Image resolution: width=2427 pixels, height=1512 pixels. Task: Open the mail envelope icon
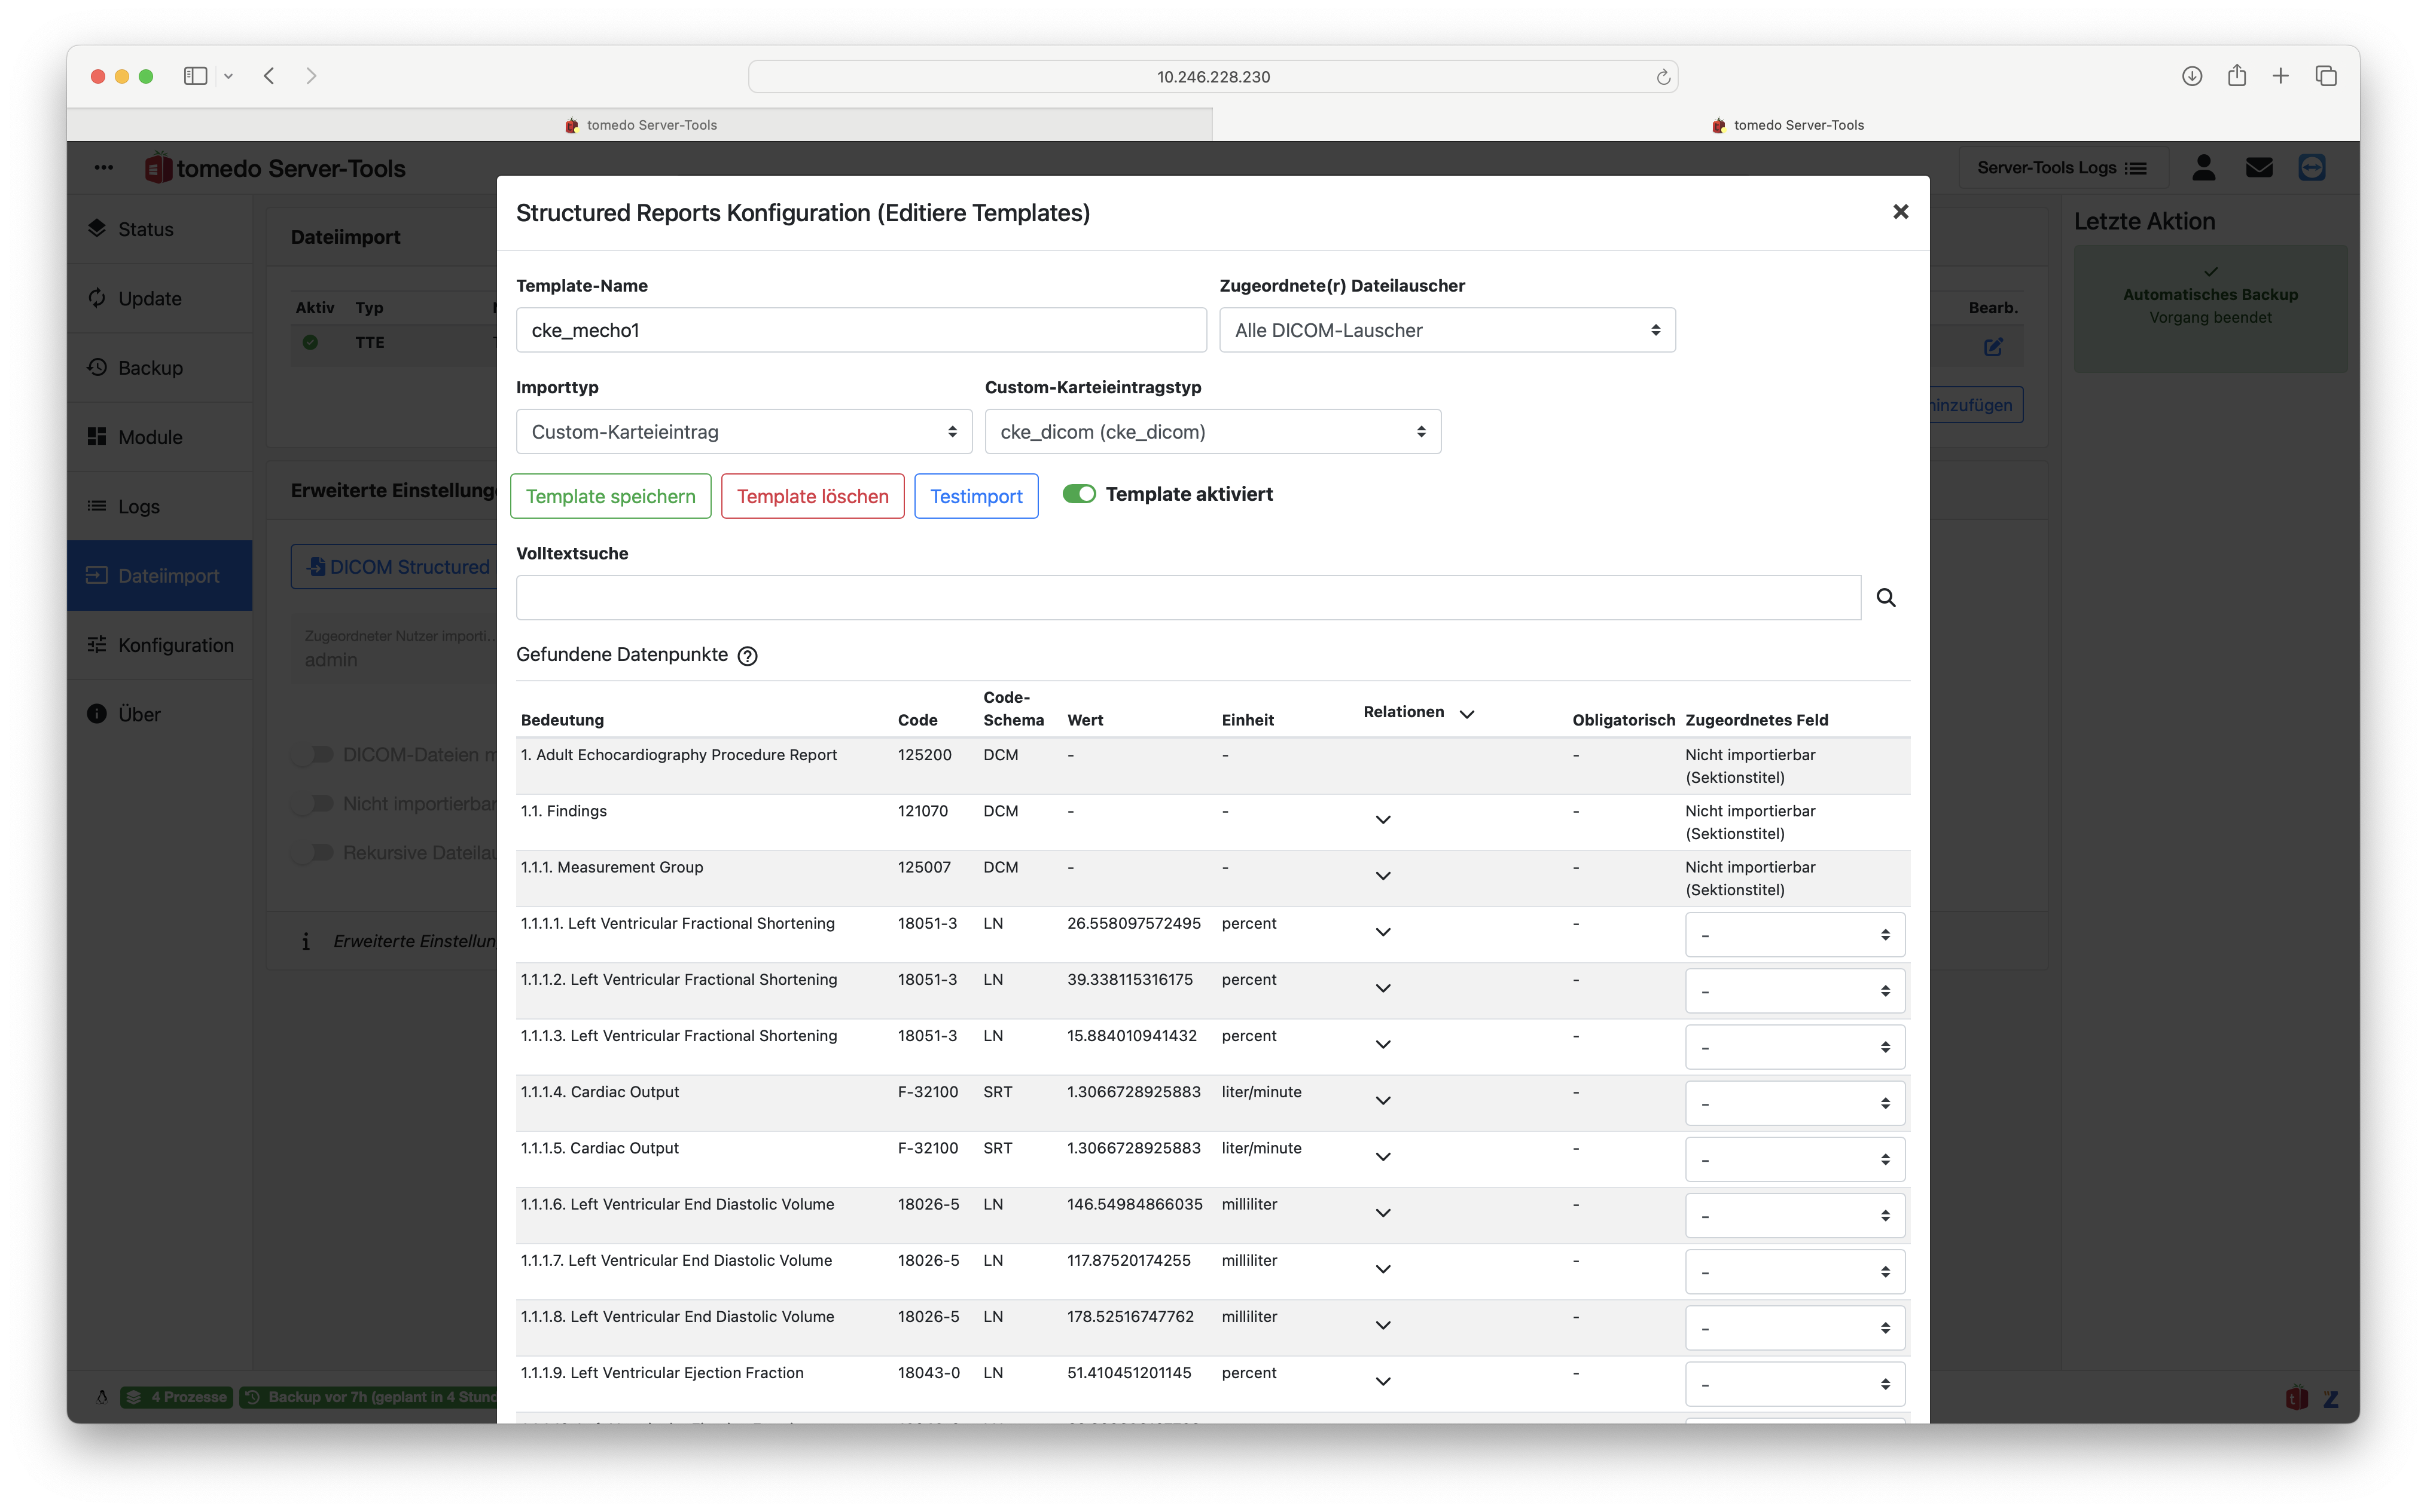tap(2259, 167)
